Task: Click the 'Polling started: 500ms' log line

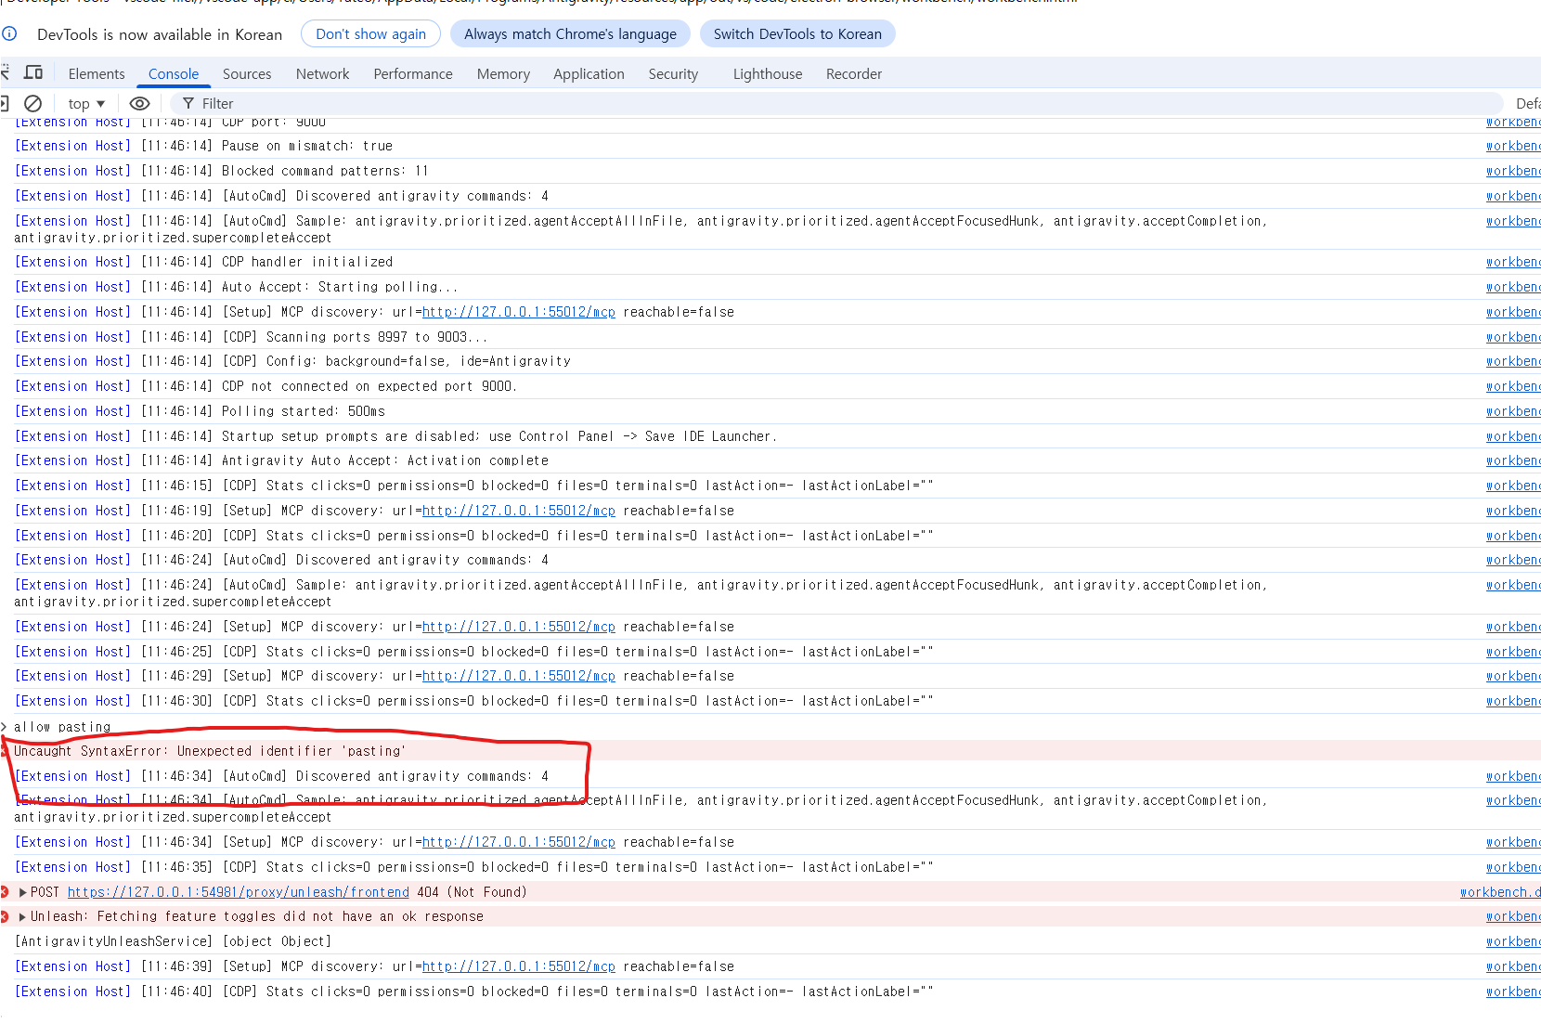Action: pyautogui.click(x=200, y=411)
